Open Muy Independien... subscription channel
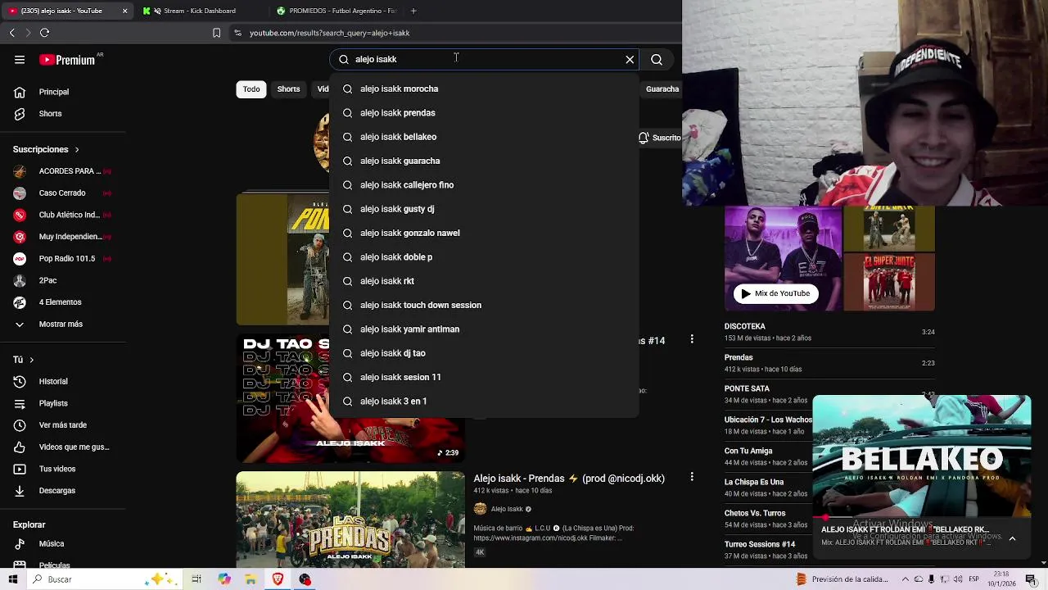This screenshot has height=590, width=1048. pyautogui.click(x=63, y=237)
